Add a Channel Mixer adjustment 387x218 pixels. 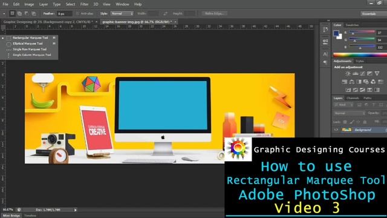point(373,82)
